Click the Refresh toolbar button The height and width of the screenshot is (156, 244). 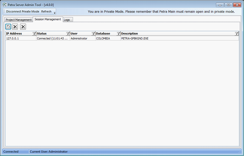point(46,11)
